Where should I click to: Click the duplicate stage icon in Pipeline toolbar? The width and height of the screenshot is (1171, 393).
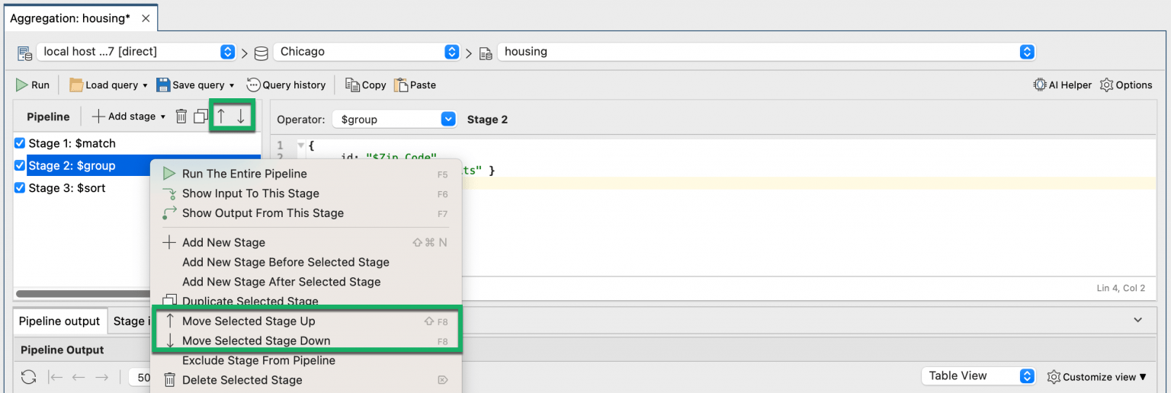coord(201,117)
